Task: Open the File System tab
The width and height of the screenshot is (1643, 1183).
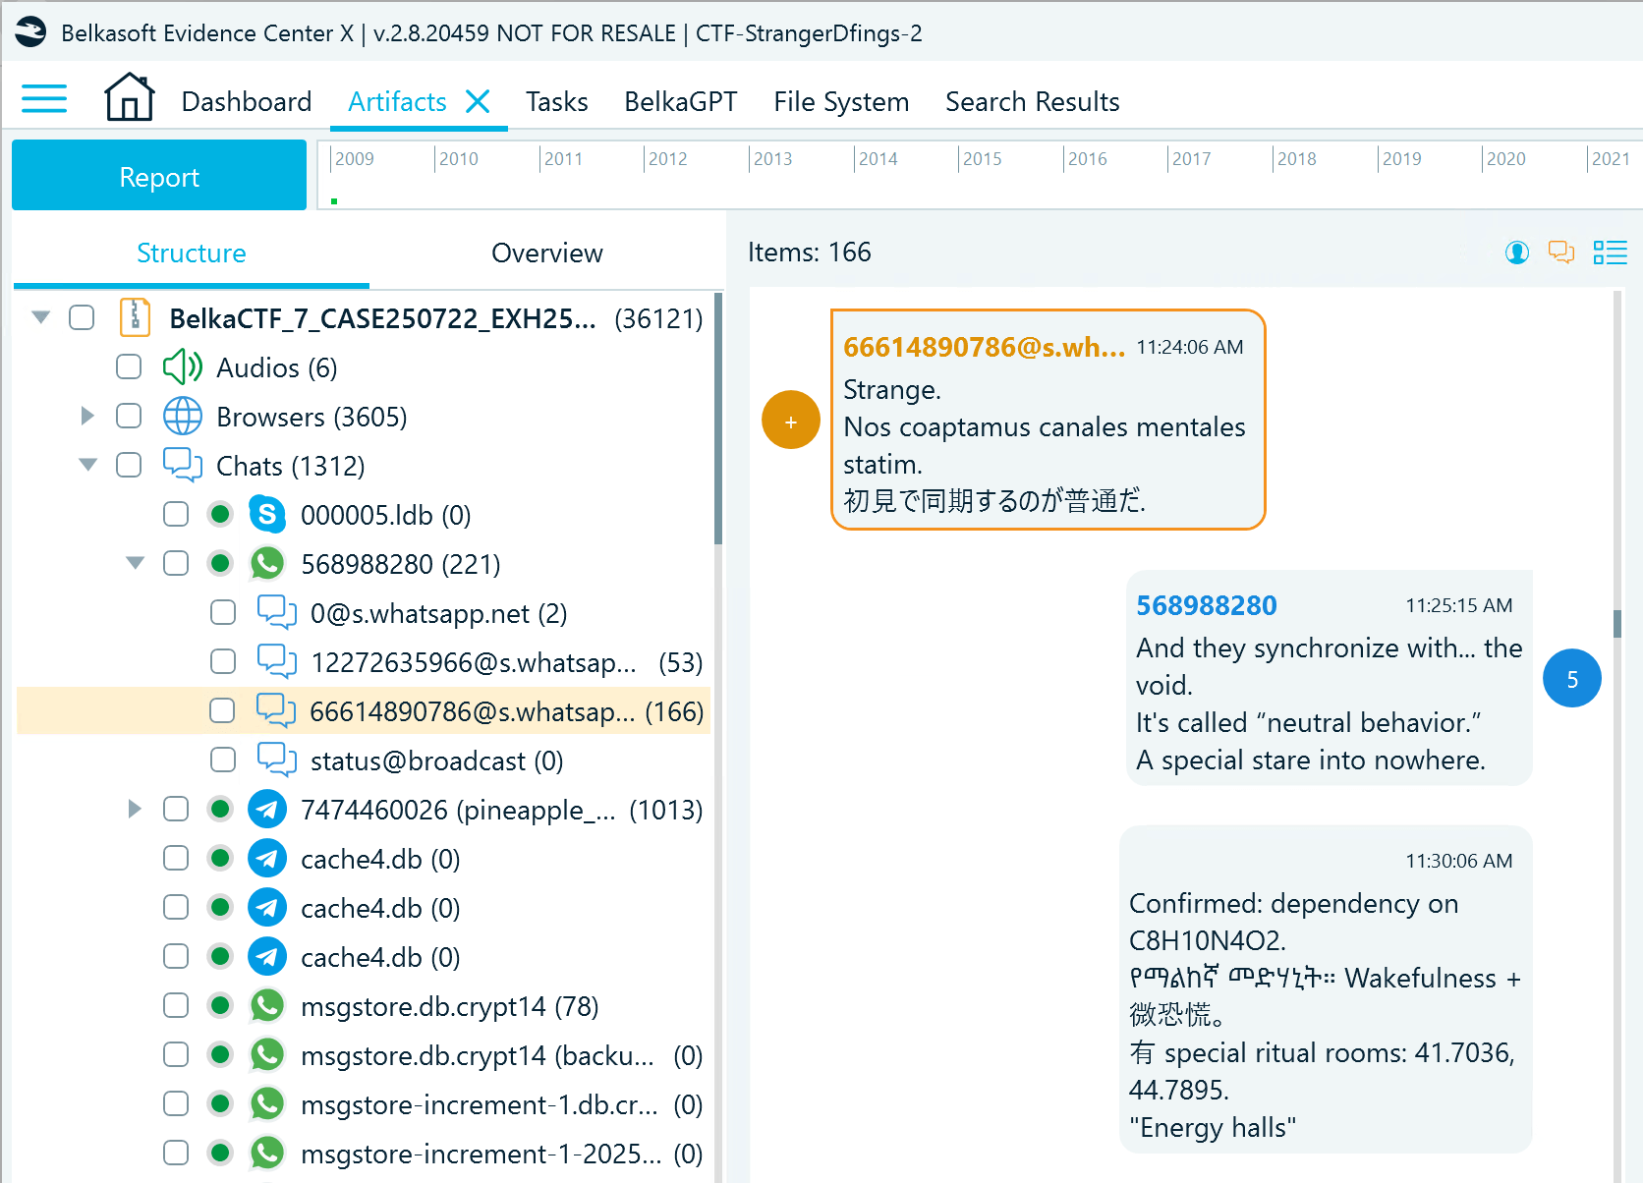Action: (841, 101)
